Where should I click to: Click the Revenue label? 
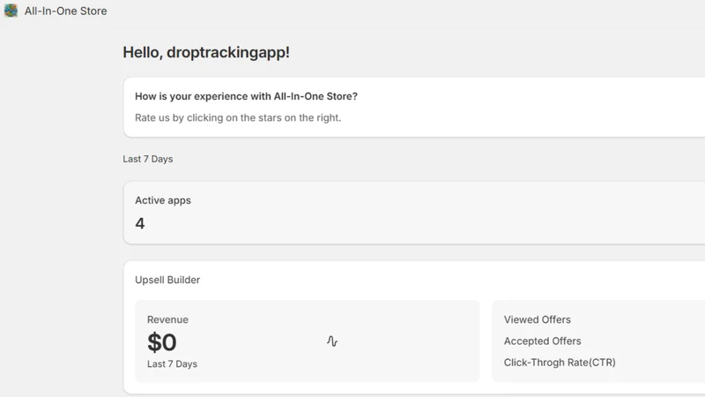coord(167,319)
